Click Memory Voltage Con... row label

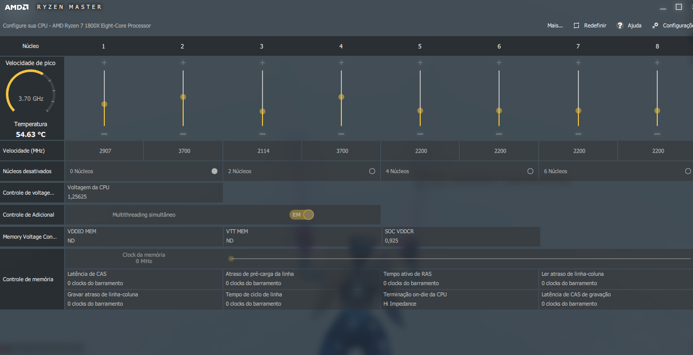click(30, 237)
